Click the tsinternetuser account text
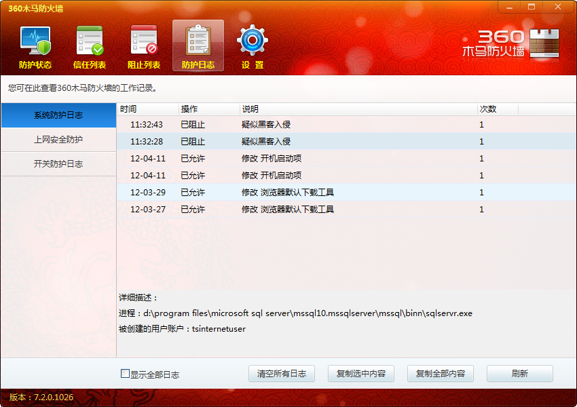The image size is (577, 407). click(219, 329)
